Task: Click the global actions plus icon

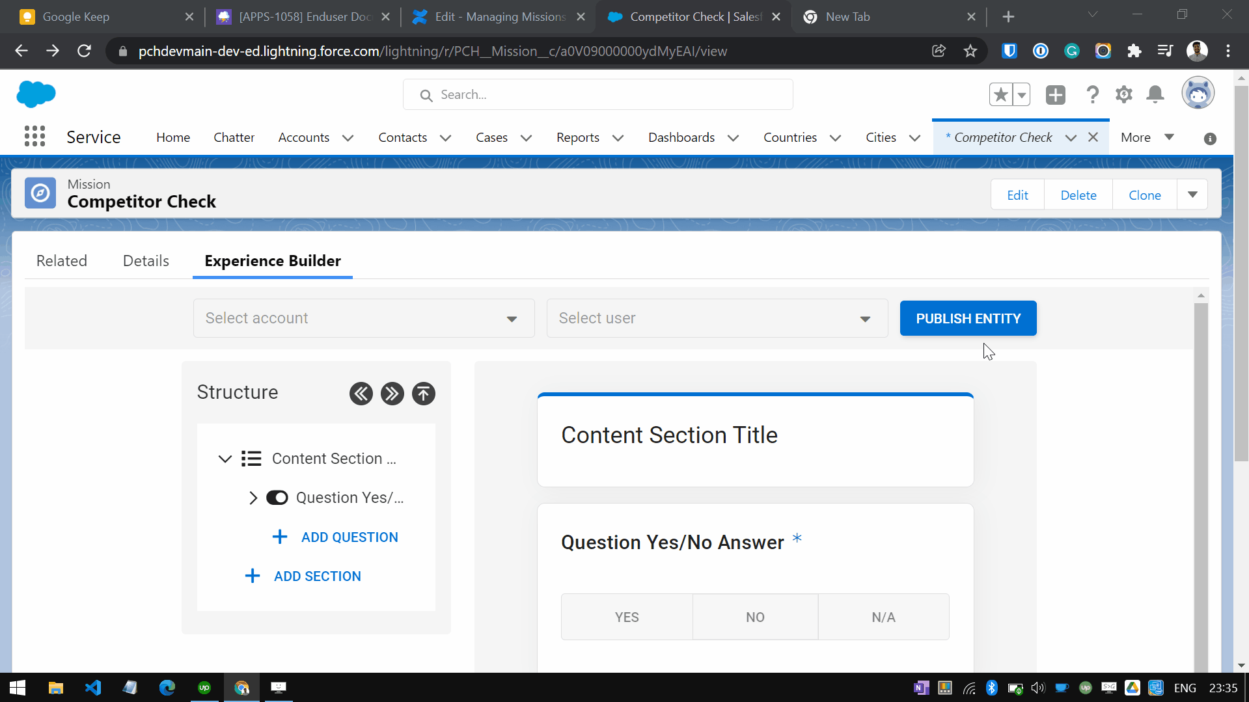Action: pyautogui.click(x=1055, y=95)
